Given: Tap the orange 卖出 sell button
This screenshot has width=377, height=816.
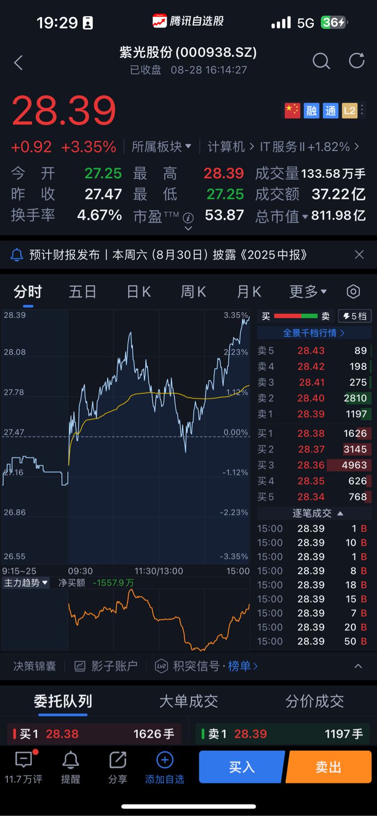Looking at the screenshot, I should pos(328,767).
